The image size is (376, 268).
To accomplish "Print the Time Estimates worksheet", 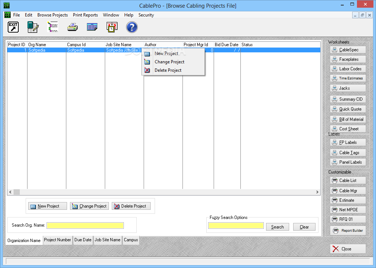I will (348, 78).
